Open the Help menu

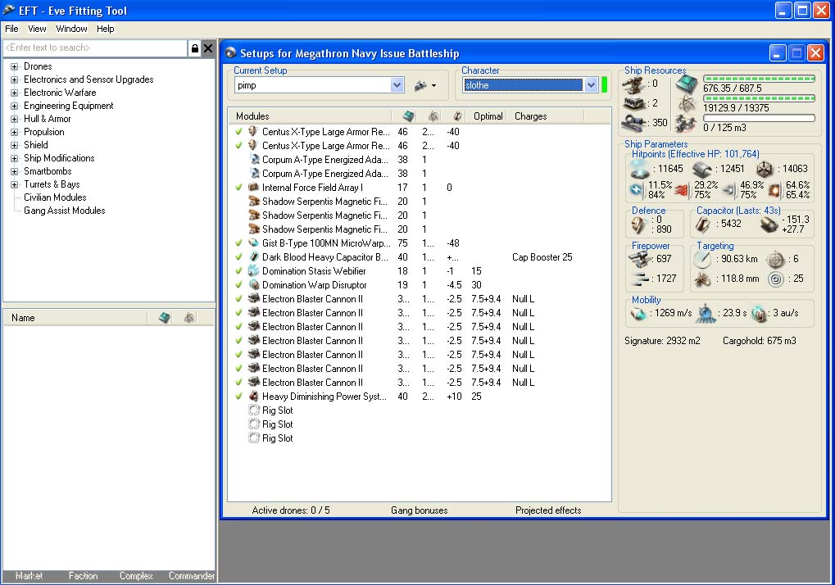pyautogui.click(x=106, y=29)
